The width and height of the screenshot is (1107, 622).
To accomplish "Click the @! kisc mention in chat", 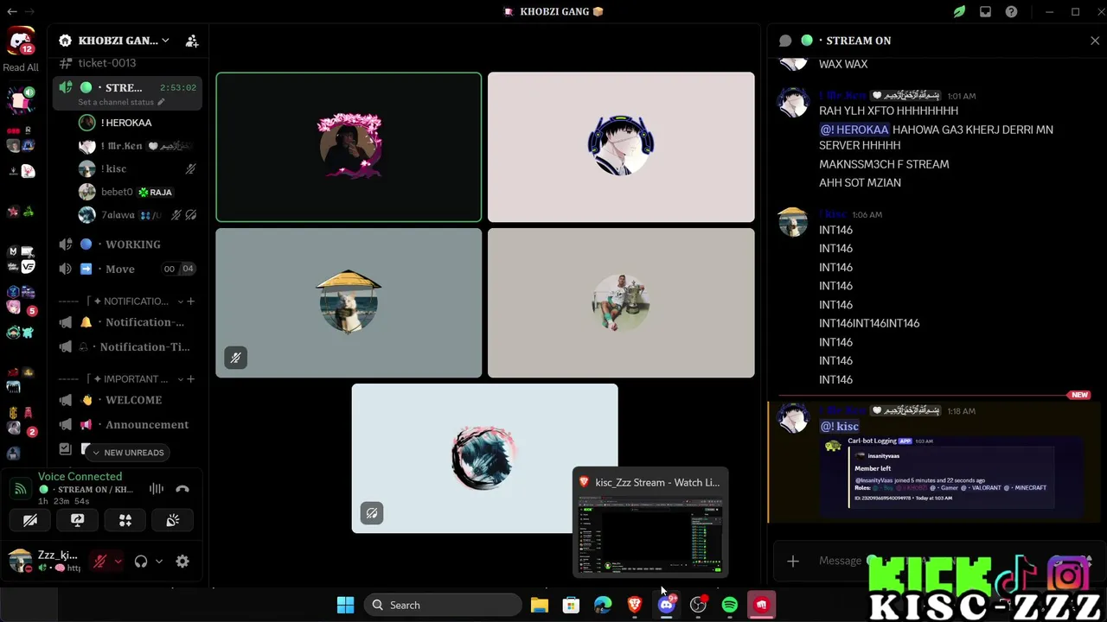I will pos(839,426).
